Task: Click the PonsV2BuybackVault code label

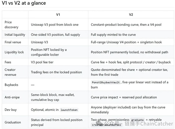Action: (x=106, y=82)
